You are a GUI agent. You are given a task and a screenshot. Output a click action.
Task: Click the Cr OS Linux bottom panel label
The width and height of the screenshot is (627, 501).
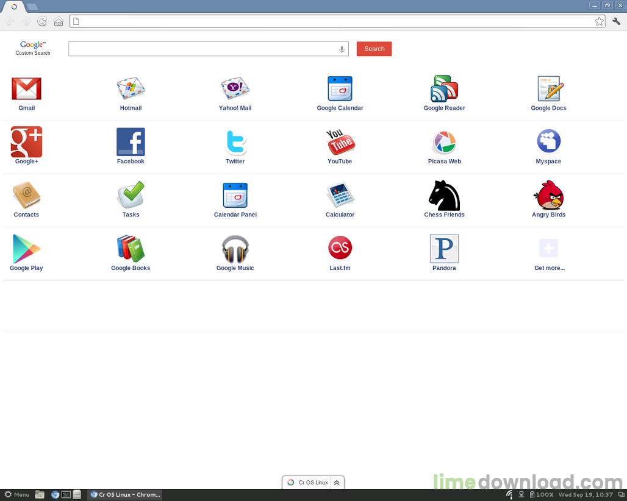pyautogui.click(x=313, y=483)
